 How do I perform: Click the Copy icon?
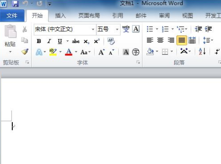25,40
